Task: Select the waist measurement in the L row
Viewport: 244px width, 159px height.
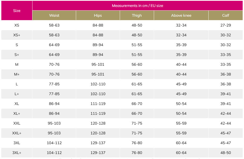Action: [x=54, y=84]
